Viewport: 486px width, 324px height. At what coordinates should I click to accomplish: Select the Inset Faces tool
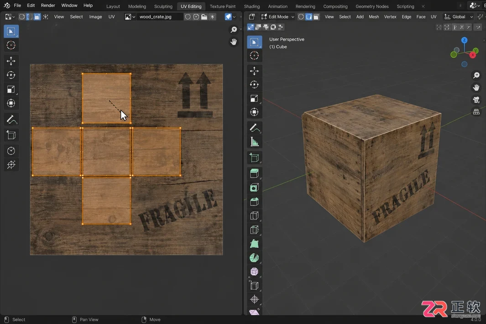[x=255, y=188]
